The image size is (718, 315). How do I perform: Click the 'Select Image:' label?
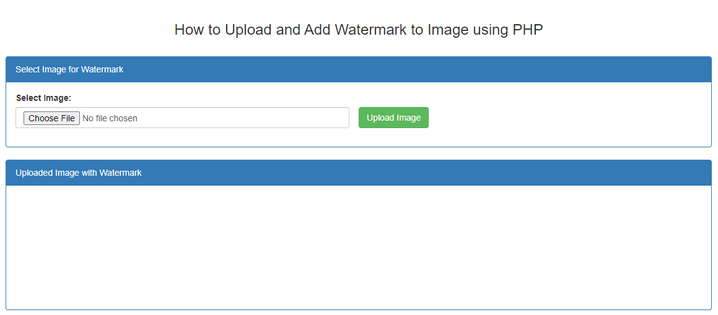tap(43, 98)
